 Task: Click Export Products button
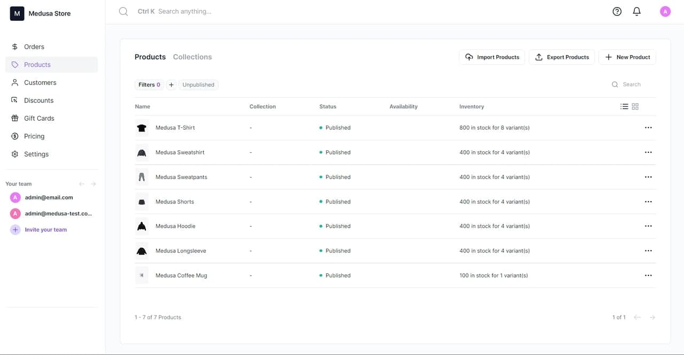[x=562, y=57]
